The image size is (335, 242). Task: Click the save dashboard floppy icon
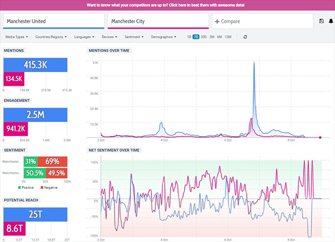[x=321, y=21]
